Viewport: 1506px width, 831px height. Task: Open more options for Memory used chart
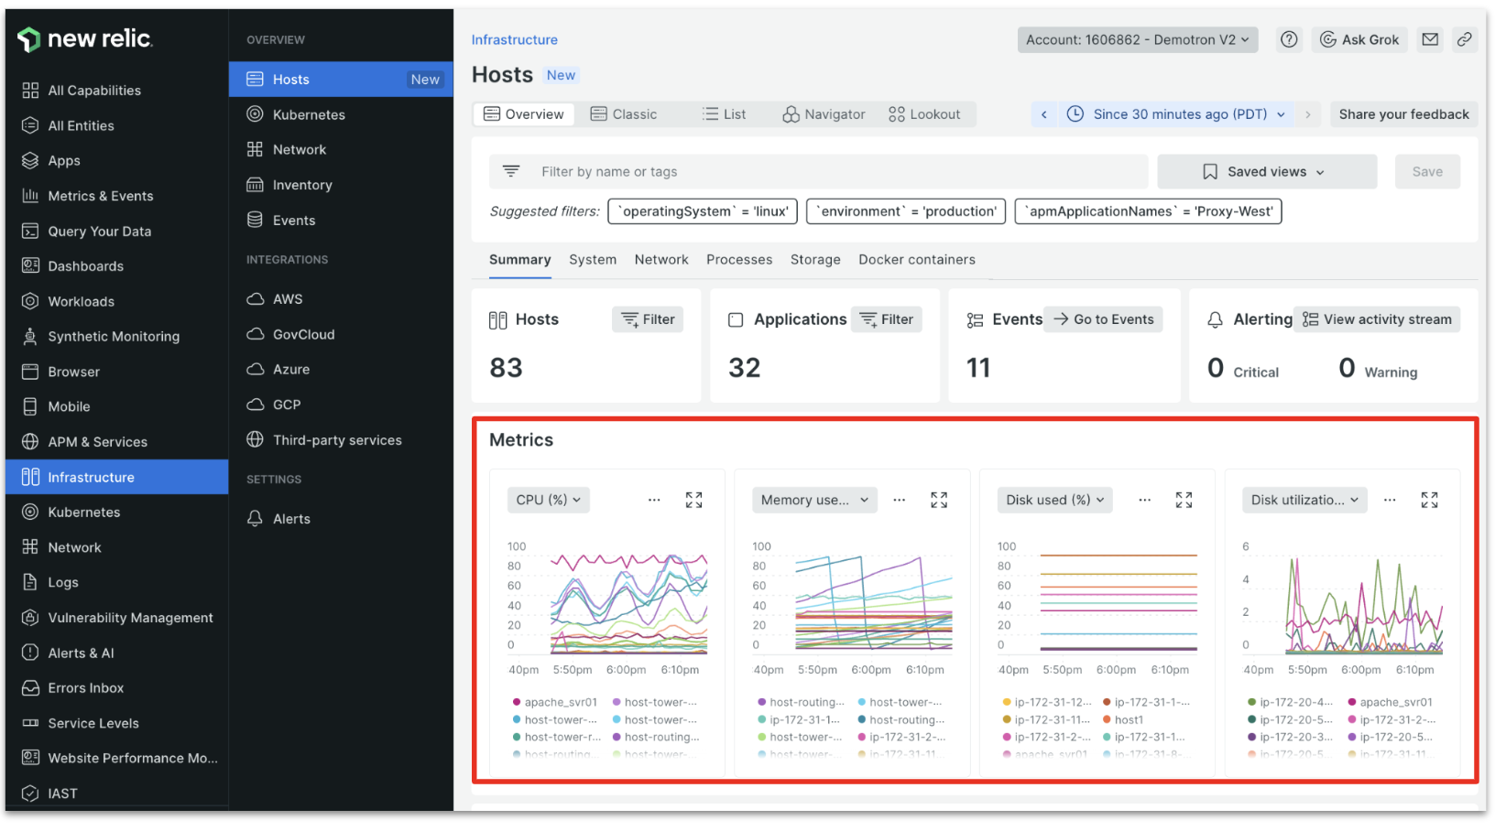click(x=900, y=500)
